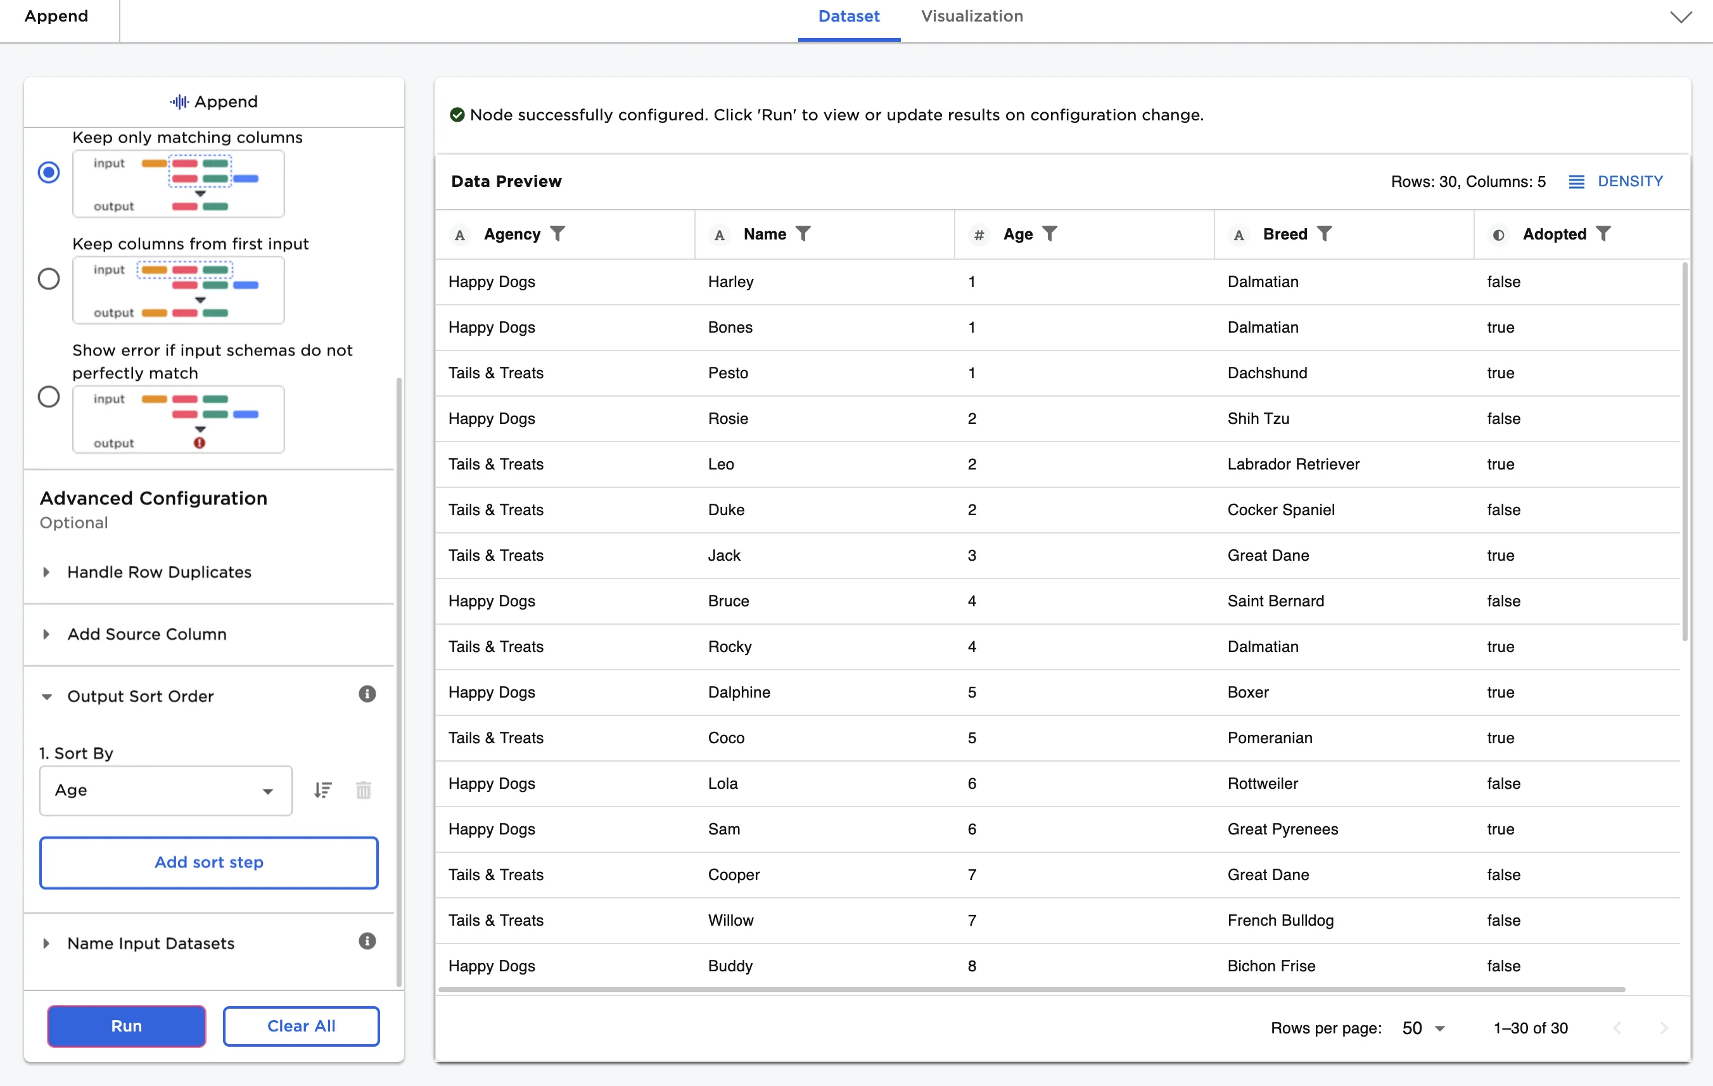Click the Adopted column filter icon
The height and width of the screenshot is (1086, 1713).
pos(1603,234)
